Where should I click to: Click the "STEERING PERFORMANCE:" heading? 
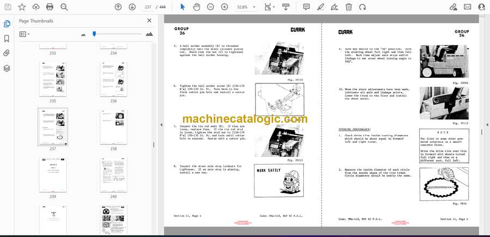(354, 129)
